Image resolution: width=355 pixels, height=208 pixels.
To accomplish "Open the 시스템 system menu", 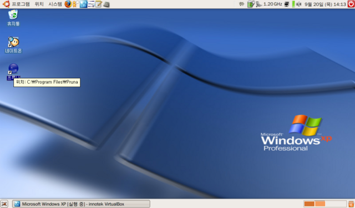I will tap(55, 4).
